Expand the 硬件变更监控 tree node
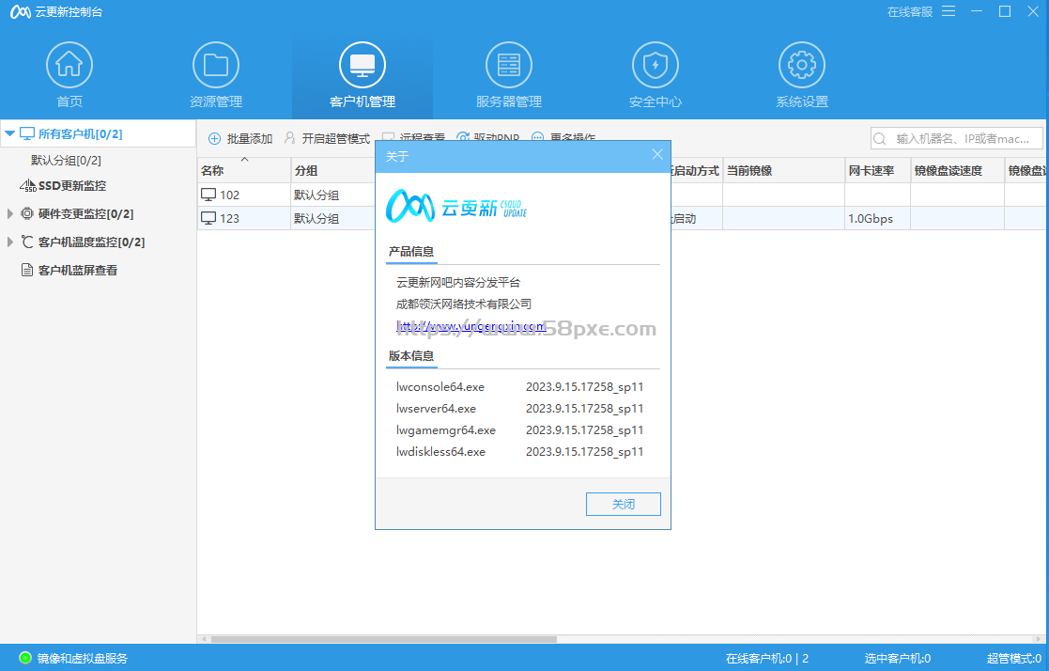 coord(10,213)
